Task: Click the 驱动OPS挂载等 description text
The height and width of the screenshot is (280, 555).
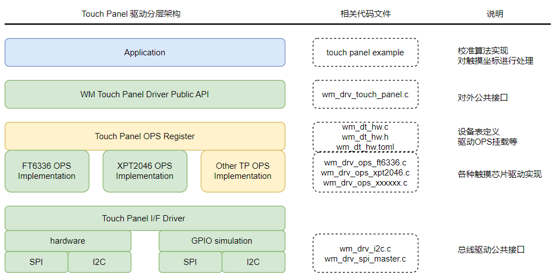Action: point(487,141)
